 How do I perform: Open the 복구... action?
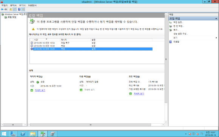click(x=176, y=30)
